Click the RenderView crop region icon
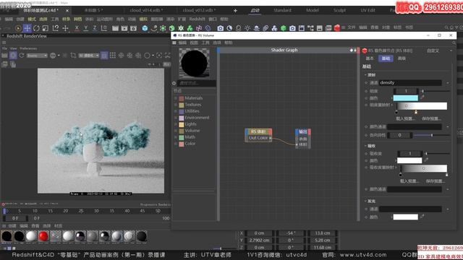This screenshot has width=463, height=260. [x=73, y=55]
